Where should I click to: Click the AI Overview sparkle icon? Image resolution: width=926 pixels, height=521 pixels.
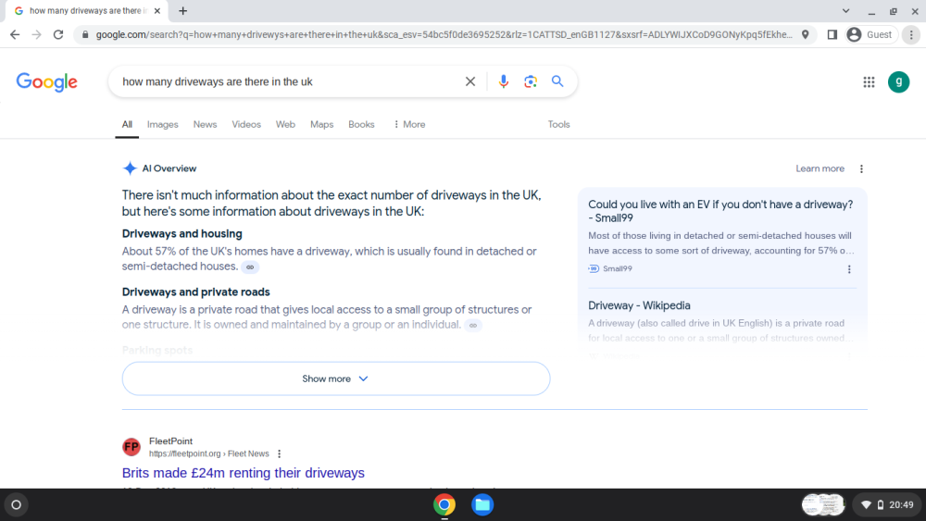tap(130, 168)
